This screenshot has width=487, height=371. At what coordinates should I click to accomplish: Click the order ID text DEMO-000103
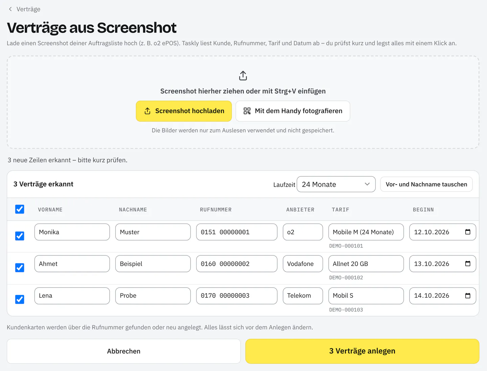[x=346, y=310]
